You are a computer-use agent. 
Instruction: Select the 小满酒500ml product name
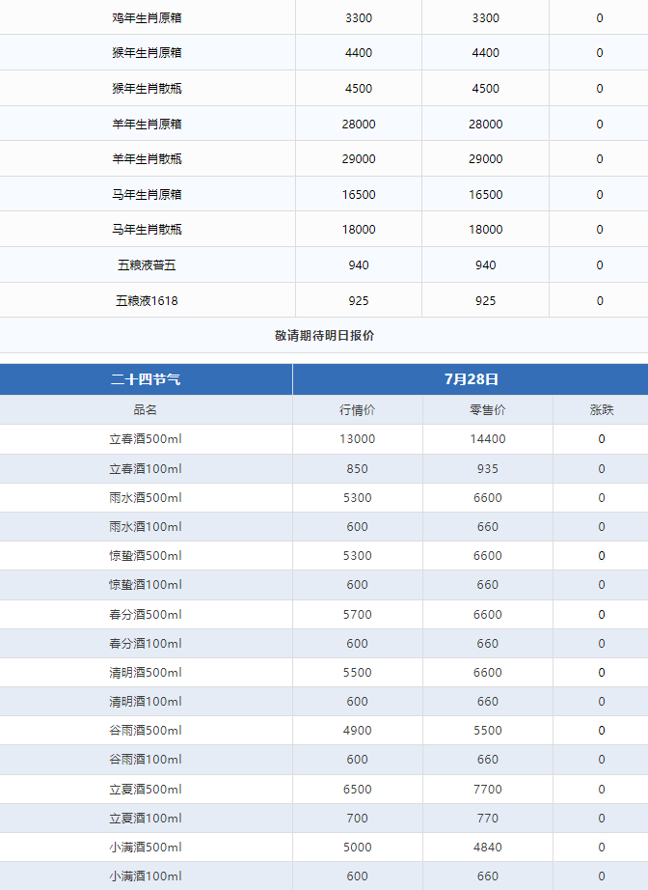click(146, 848)
